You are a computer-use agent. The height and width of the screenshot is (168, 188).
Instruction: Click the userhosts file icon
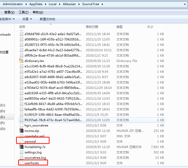tap(21, 163)
